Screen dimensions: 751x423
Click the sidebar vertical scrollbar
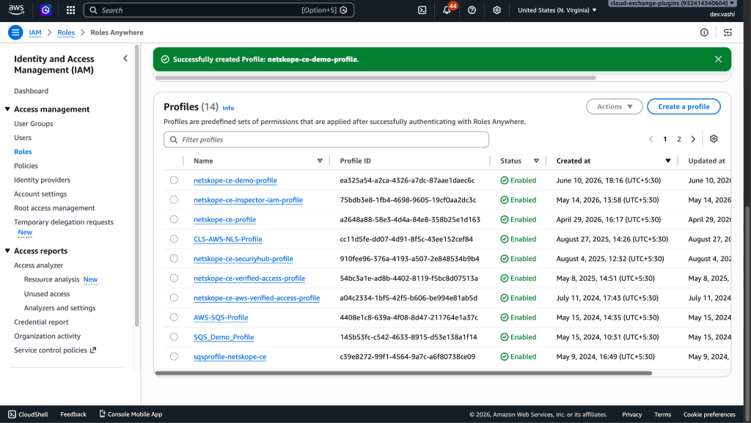[x=137, y=187]
